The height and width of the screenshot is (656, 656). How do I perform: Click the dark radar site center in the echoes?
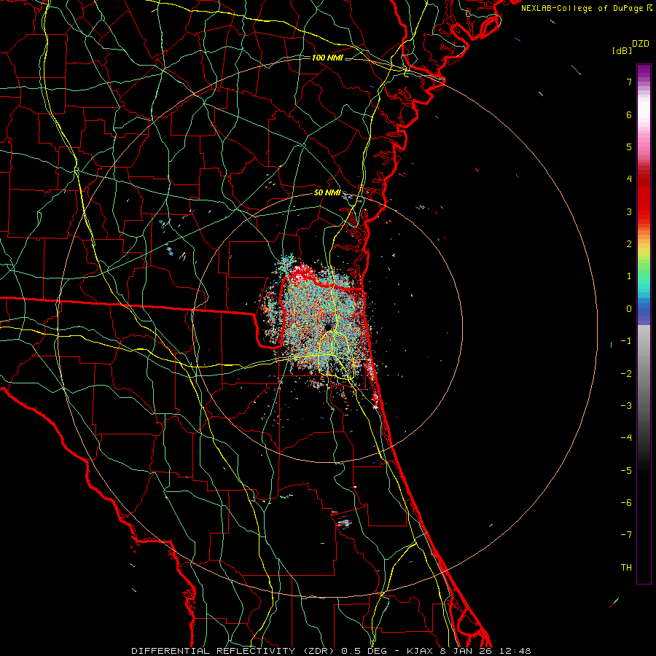(327, 327)
